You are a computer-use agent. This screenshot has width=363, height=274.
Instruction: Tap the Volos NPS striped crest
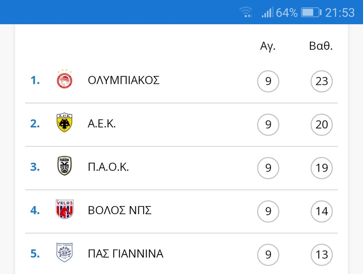point(65,209)
